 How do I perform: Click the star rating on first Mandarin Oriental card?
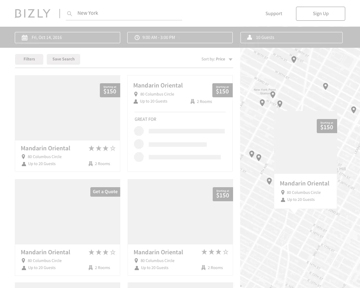(x=102, y=148)
